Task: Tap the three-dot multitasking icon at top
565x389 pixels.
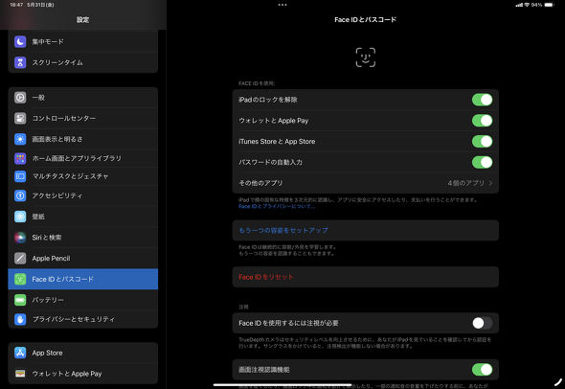Action: click(x=282, y=5)
